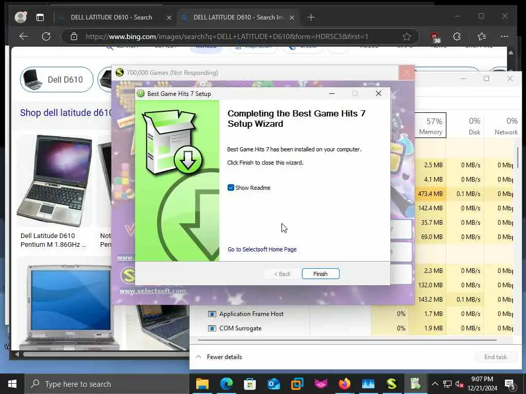Viewport: 526px width, 394px height.
Task: Click the Application Frame Host process icon
Action: tap(212, 314)
